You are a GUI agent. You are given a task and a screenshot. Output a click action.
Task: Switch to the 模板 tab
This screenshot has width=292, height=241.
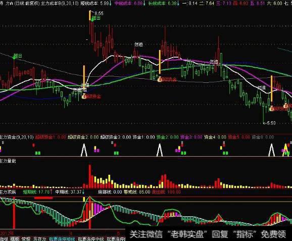coord(15,239)
